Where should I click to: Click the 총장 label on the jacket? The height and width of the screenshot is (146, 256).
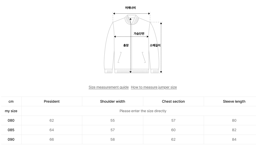pyautogui.click(x=126, y=45)
